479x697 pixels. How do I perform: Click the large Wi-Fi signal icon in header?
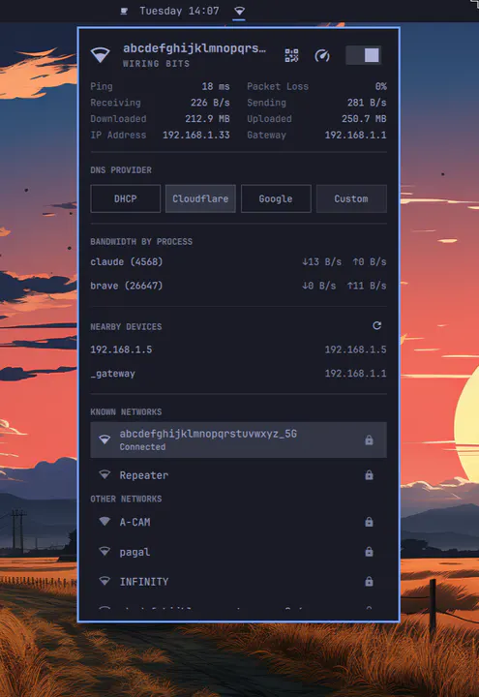(x=101, y=55)
